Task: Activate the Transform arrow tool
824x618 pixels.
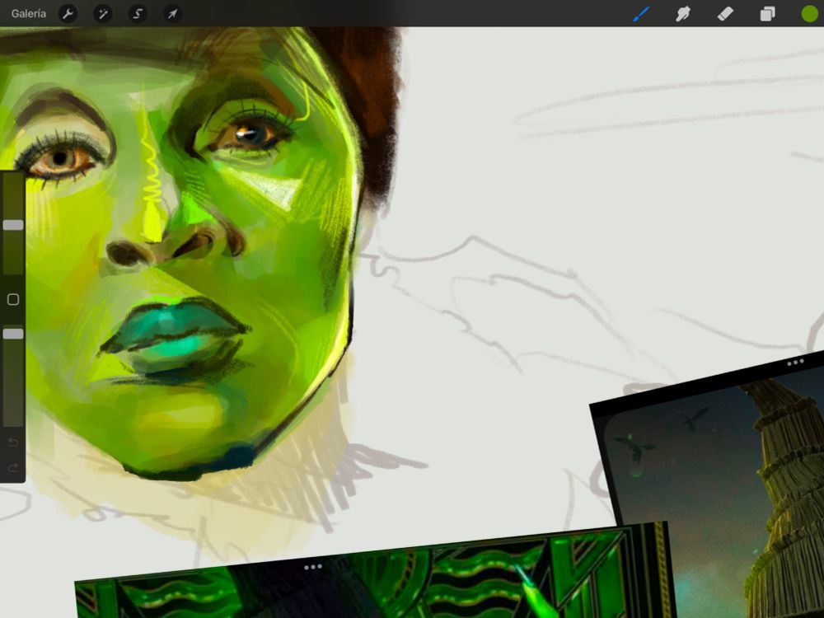Action: 172,14
